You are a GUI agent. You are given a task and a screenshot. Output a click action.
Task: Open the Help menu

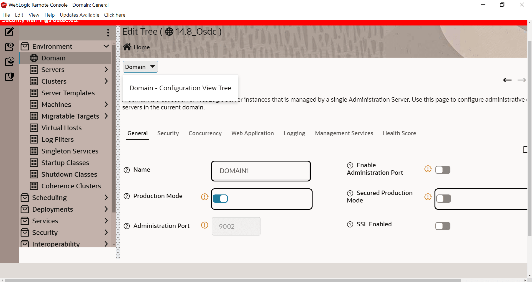(x=50, y=15)
